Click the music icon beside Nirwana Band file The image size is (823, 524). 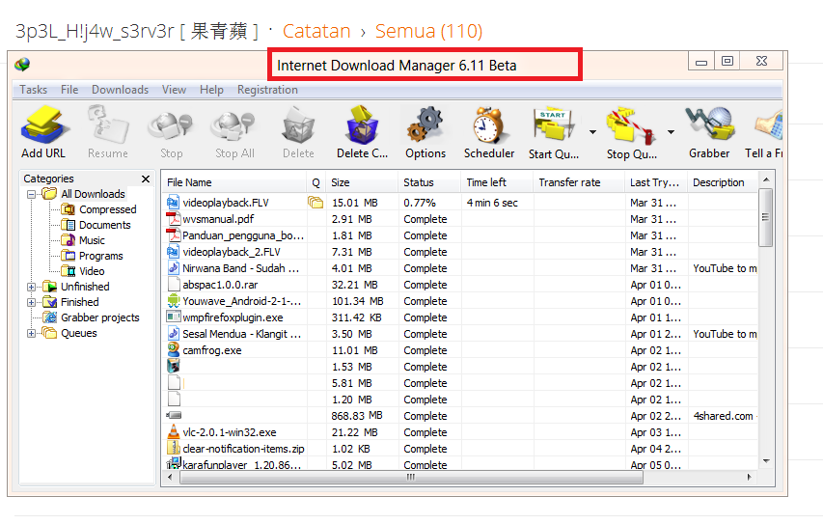click(x=174, y=267)
